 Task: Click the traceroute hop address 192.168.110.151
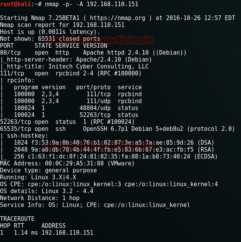click(67, 233)
